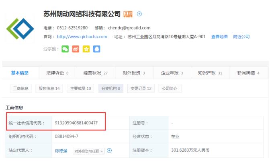Click the blue bell share icon
Image resolution: width=270 pixels, height=161 pixels.
click(x=96, y=49)
